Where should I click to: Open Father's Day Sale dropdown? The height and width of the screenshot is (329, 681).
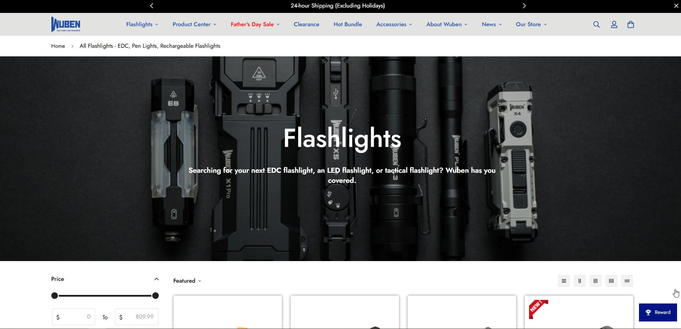click(255, 24)
